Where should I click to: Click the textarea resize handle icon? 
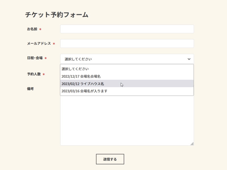(192, 143)
